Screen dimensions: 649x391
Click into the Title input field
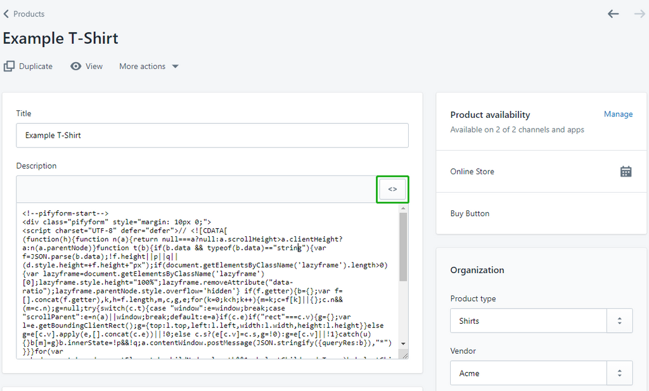click(212, 136)
